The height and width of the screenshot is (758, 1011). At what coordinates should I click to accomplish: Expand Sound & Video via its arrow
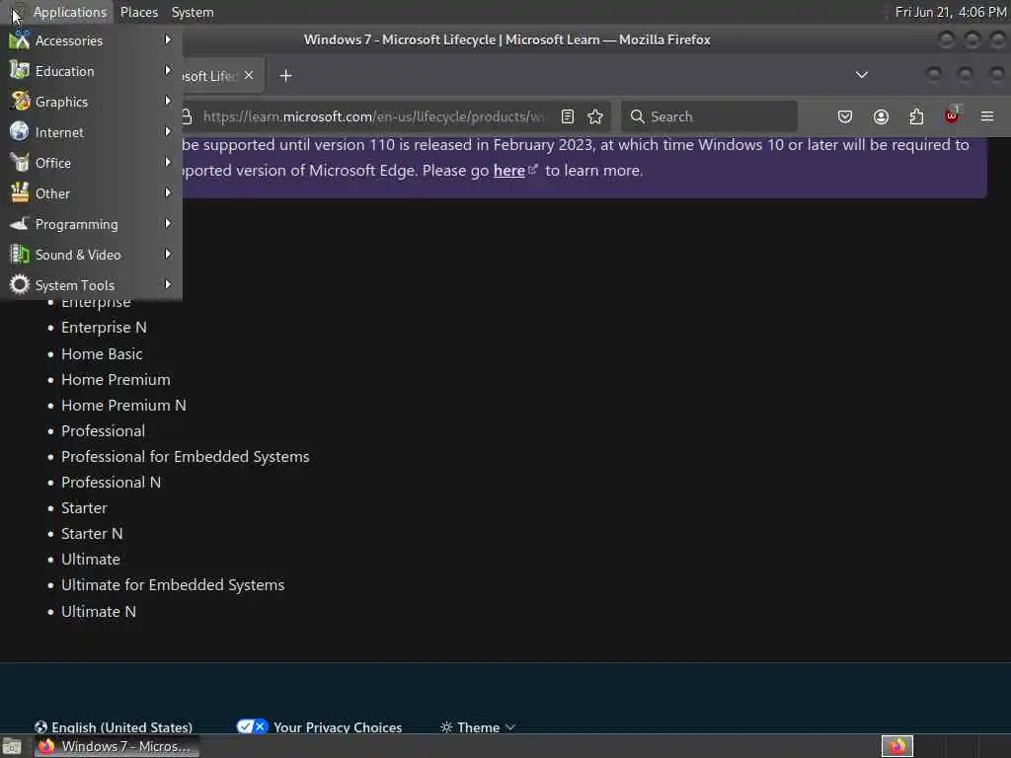[x=168, y=254]
